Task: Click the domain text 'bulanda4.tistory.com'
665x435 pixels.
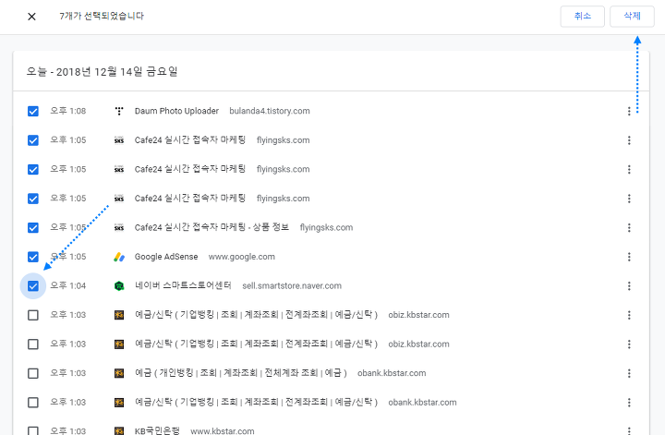Action: (270, 111)
